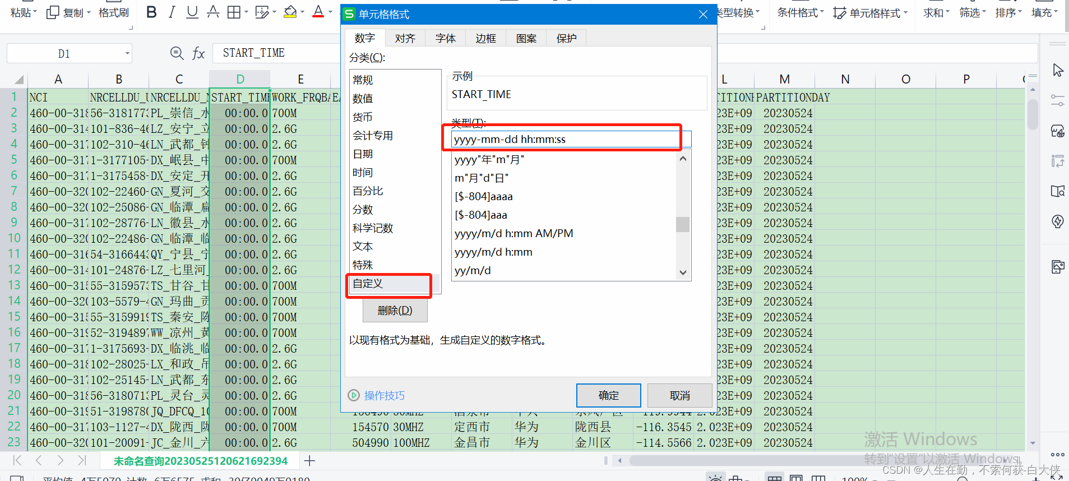Click the yellow fill color bucket icon
1069x481 pixels.
click(x=290, y=12)
